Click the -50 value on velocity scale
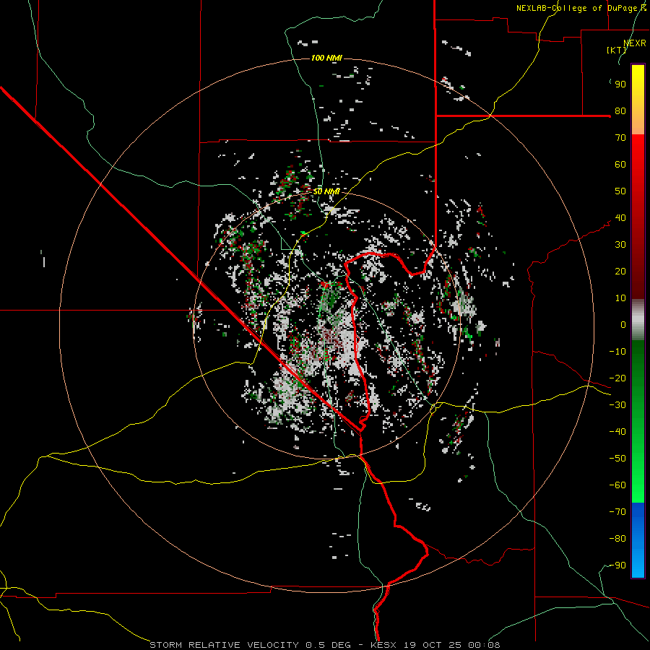The image size is (650, 650). pyautogui.click(x=617, y=459)
